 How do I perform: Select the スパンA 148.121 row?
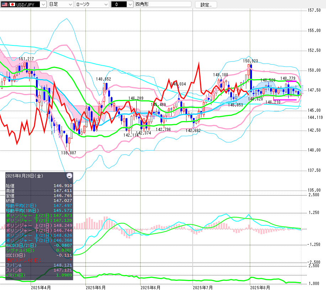coord(39,265)
